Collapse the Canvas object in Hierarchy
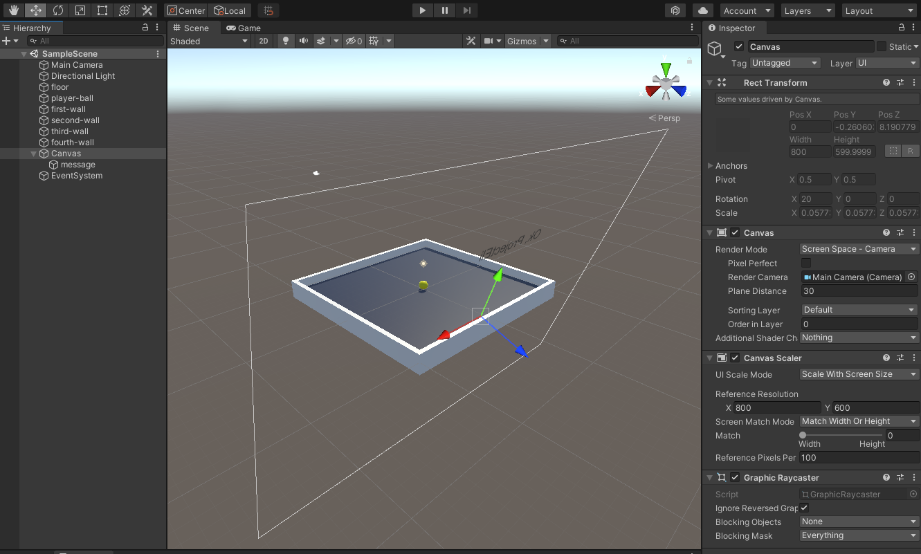921x554 pixels. coord(34,154)
